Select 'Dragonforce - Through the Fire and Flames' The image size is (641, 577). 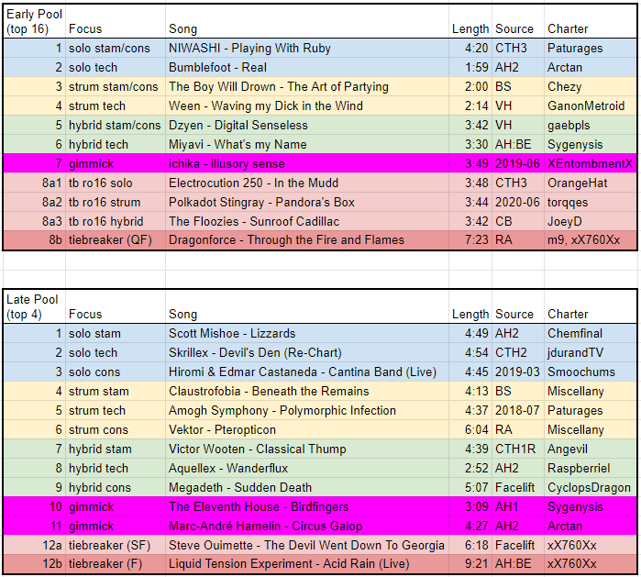[x=307, y=240]
